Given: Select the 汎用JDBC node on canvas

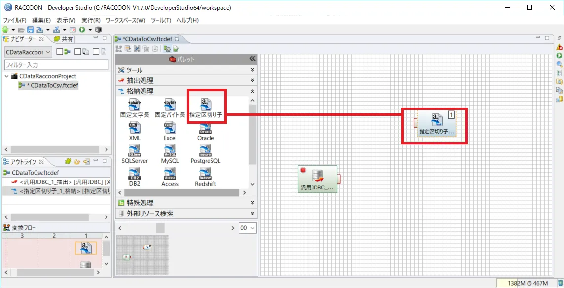Looking at the screenshot, I should click(318, 180).
